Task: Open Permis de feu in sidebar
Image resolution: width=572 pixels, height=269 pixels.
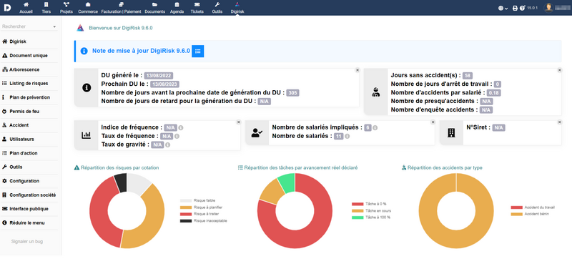Action: [x=21, y=112]
